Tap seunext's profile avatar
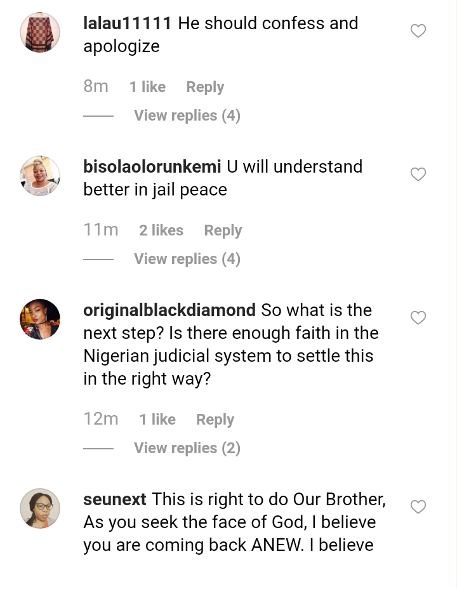Viewport: 457px width, 589px height. tap(40, 508)
